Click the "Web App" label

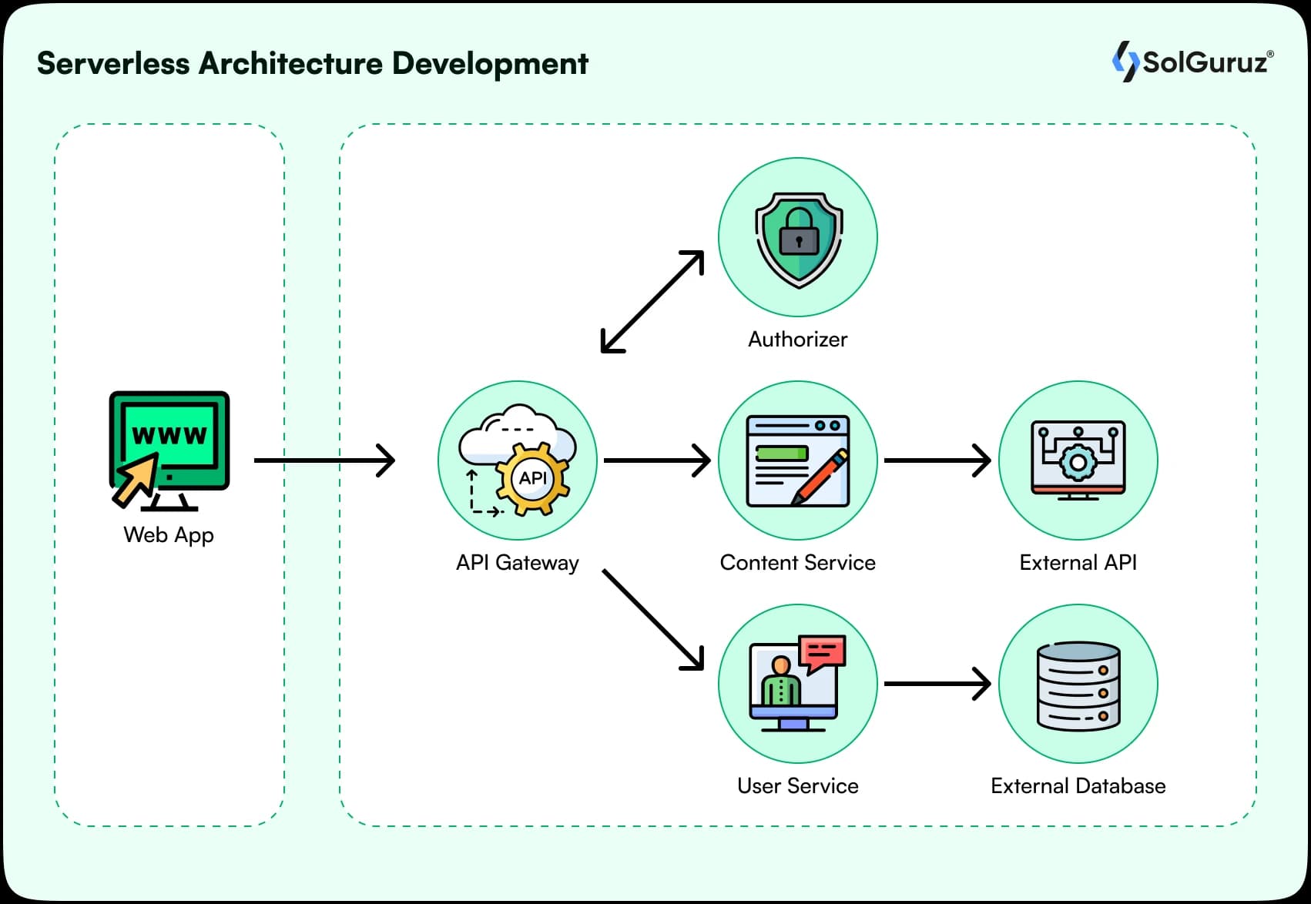click(169, 535)
